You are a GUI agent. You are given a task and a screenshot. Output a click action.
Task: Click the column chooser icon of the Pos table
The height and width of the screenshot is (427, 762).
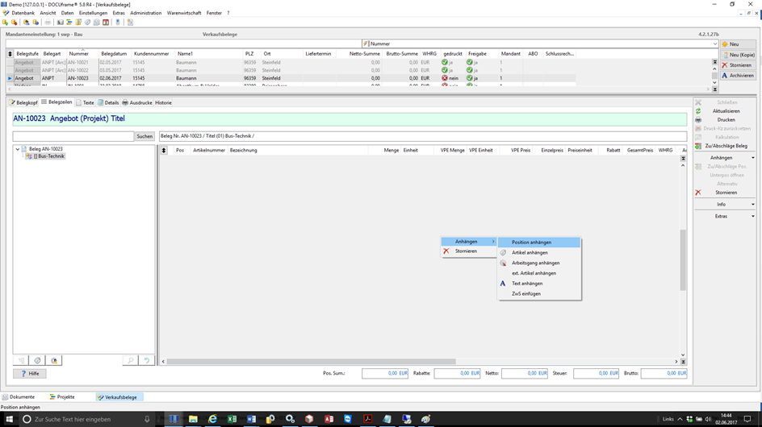point(164,151)
